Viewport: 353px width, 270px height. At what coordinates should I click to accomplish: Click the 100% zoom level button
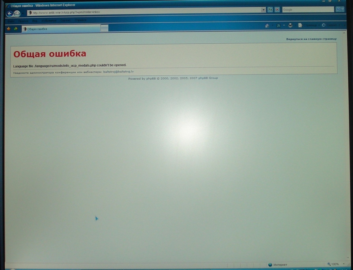(x=333, y=264)
